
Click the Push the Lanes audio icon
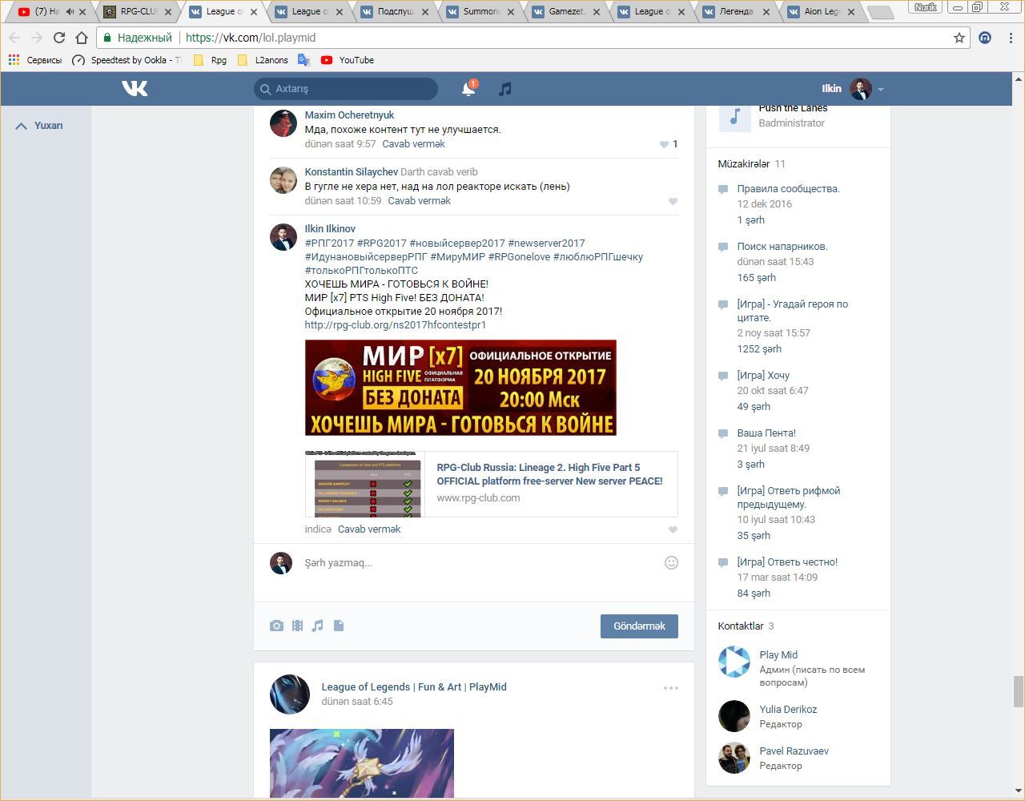click(734, 117)
